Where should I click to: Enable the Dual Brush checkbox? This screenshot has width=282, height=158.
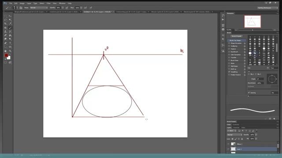pos(229,52)
